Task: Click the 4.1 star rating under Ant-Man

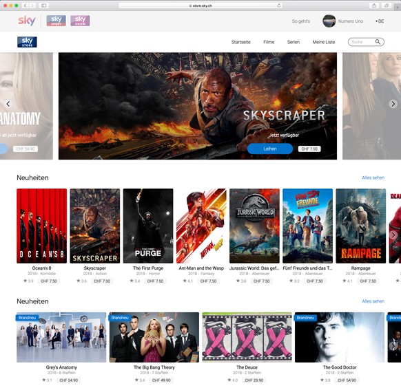Action: tap(188, 281)
